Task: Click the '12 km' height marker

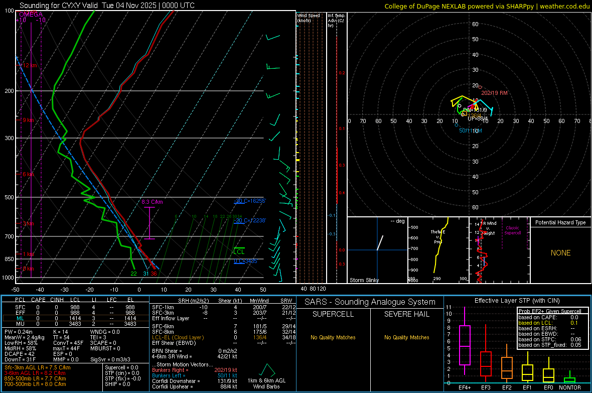Action: pos(30,65)
